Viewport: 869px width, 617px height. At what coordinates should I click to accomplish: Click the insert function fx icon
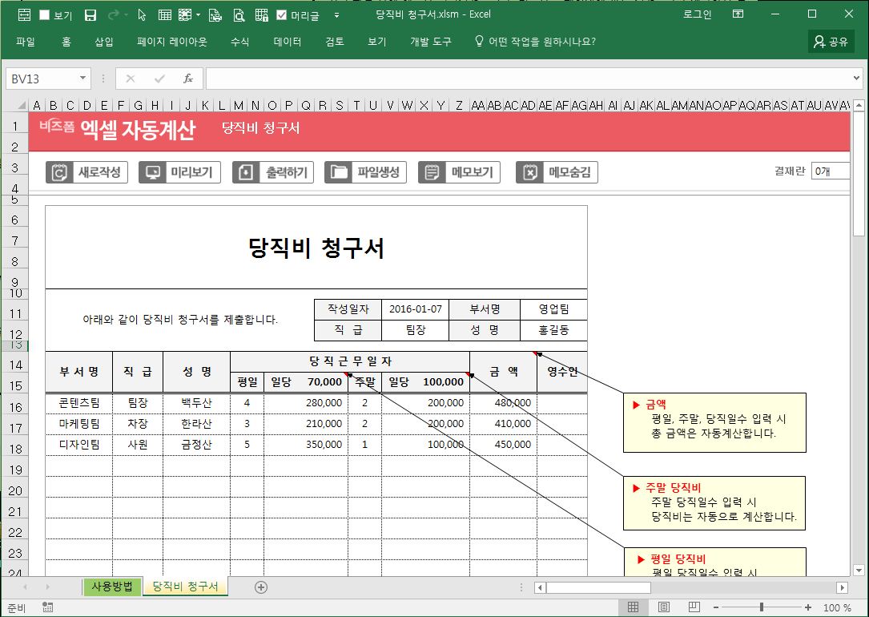188,79
